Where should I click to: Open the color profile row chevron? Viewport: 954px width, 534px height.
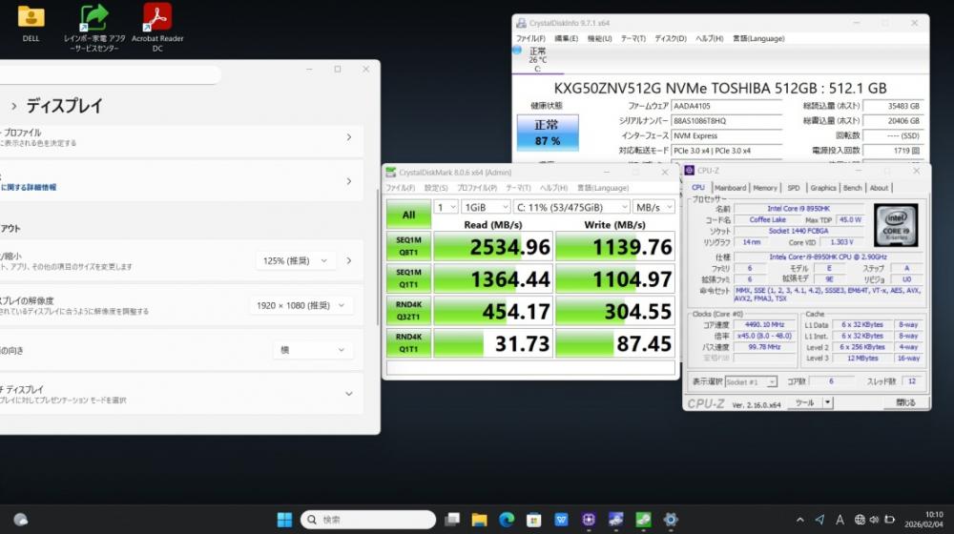[x=348, y=137]
